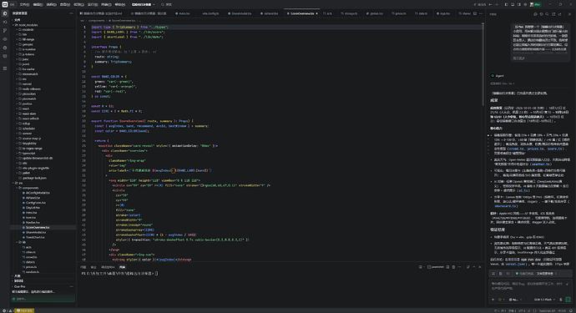576x313 pixels.
Task: Collapse the node_modules folder
Action: (x=28, y=24)
